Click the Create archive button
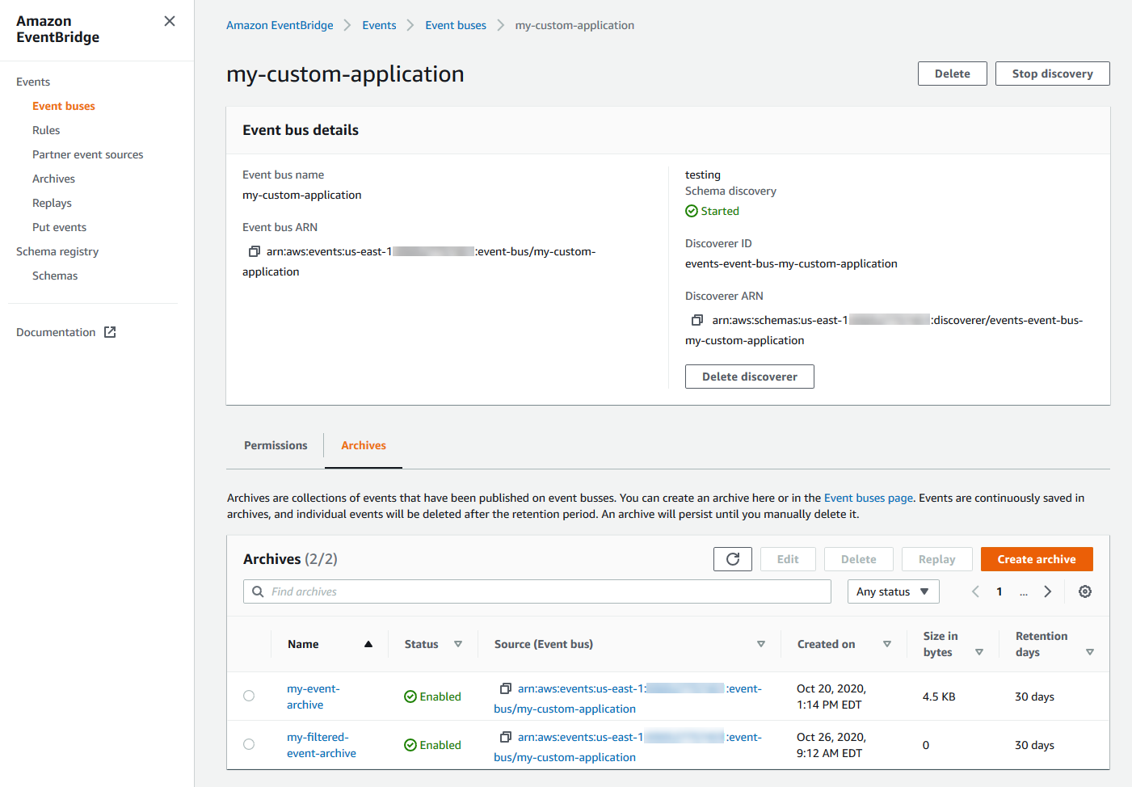Screen dimensions: 1132x787 (1036, 559)
